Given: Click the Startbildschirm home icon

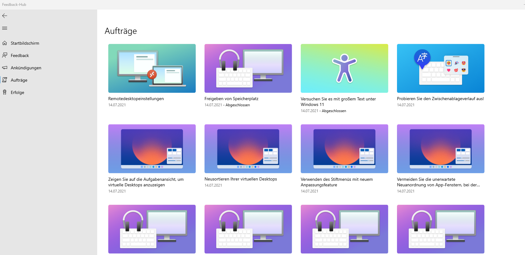Looking at the screenshot, I should [5, 43].
